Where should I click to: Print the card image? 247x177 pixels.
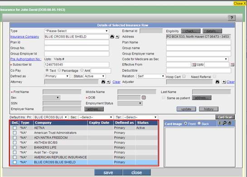[230, 123]
